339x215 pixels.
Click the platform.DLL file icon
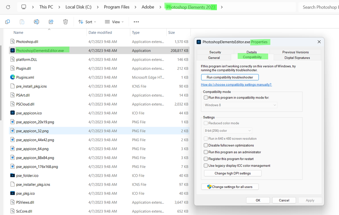13,59
